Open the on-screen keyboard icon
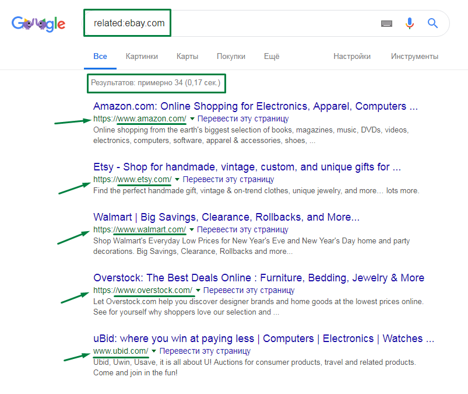Viewport: 468px width, 394px height. point(386,23)
